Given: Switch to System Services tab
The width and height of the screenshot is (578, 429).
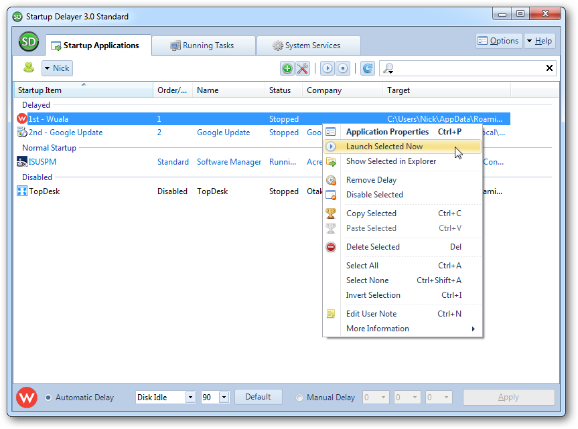Looking at the screenshot, I should coord(308,46).
